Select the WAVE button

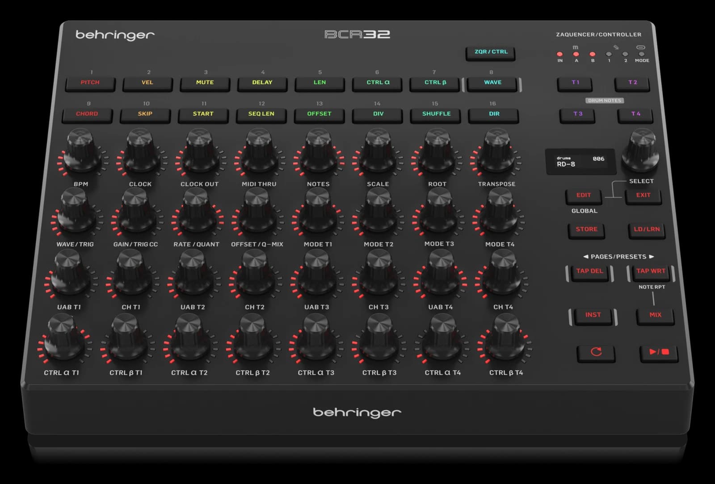click(492, 83)
